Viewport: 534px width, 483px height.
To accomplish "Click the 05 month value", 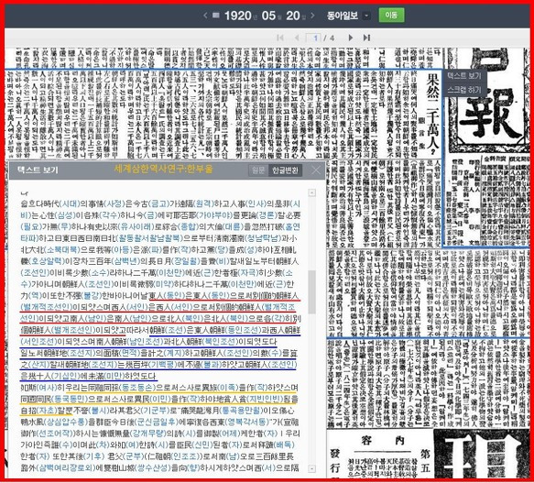I will tap(268, 16).
